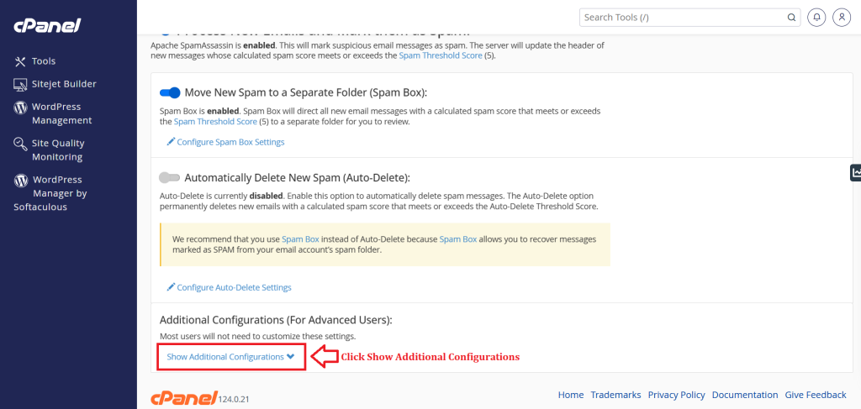Click the WordPress Manager by Softaculous icon
Image resolution: width=861 pixels, height=409 pixels.
[x=20, y=180]
